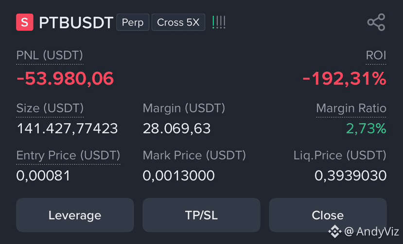
Task: Click the Binance logo watermark
Action: click(x=334, y=231)
